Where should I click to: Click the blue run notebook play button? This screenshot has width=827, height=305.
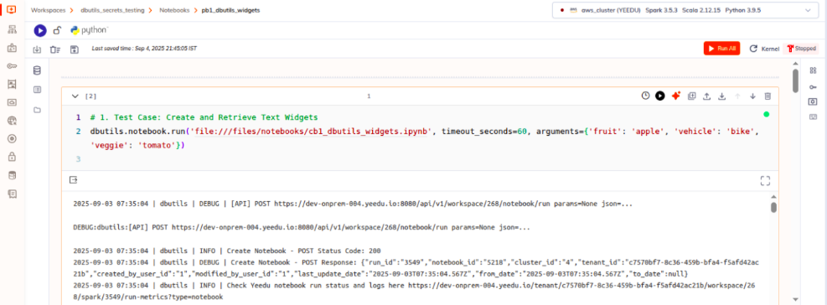[x=40, y=31]
